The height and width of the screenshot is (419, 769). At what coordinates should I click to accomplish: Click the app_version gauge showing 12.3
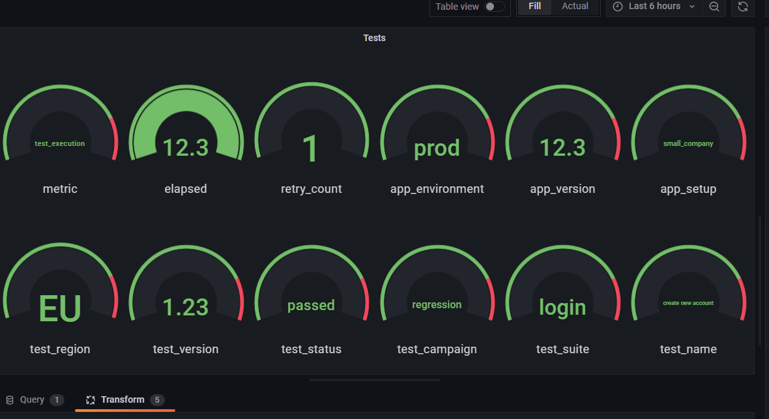click(562, 123)
